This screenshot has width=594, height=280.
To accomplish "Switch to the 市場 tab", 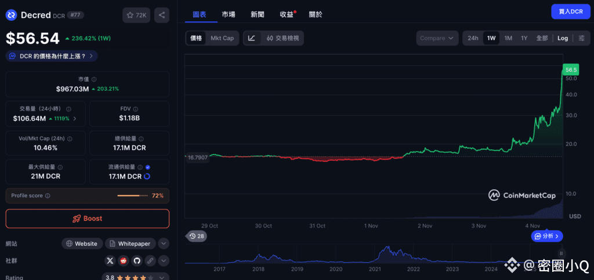I will tap(229, 14).
